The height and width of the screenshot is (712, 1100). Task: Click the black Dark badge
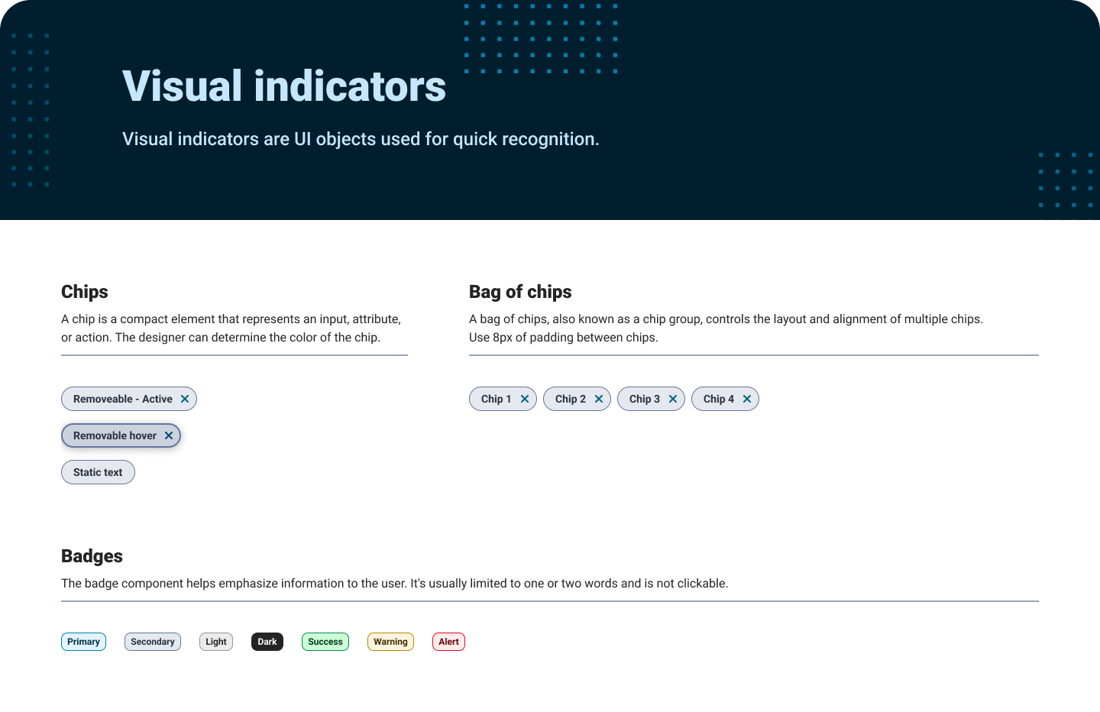click(267, 642)
